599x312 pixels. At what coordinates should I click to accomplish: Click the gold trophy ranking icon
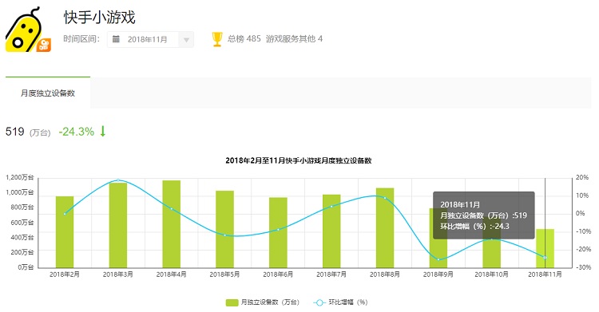click(x=217, y=39)
